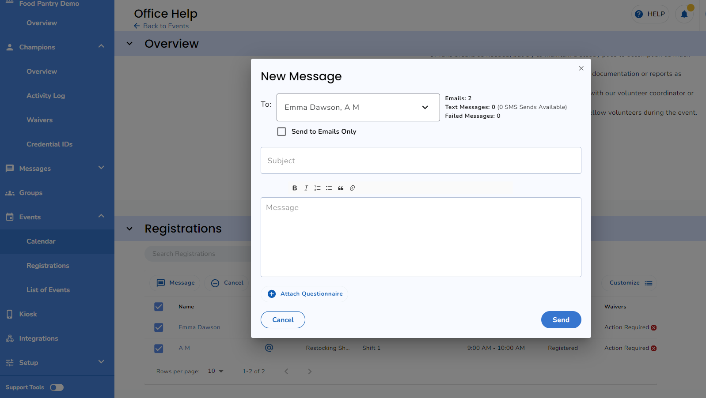Apply italic formatting in message editor
Screen dimensions: 706x398
click(x=306, y=188)
